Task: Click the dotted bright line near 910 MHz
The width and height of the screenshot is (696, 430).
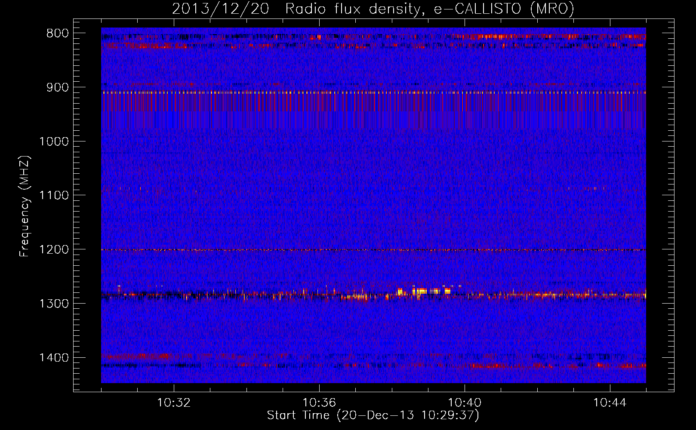Action: click(373, 92)
